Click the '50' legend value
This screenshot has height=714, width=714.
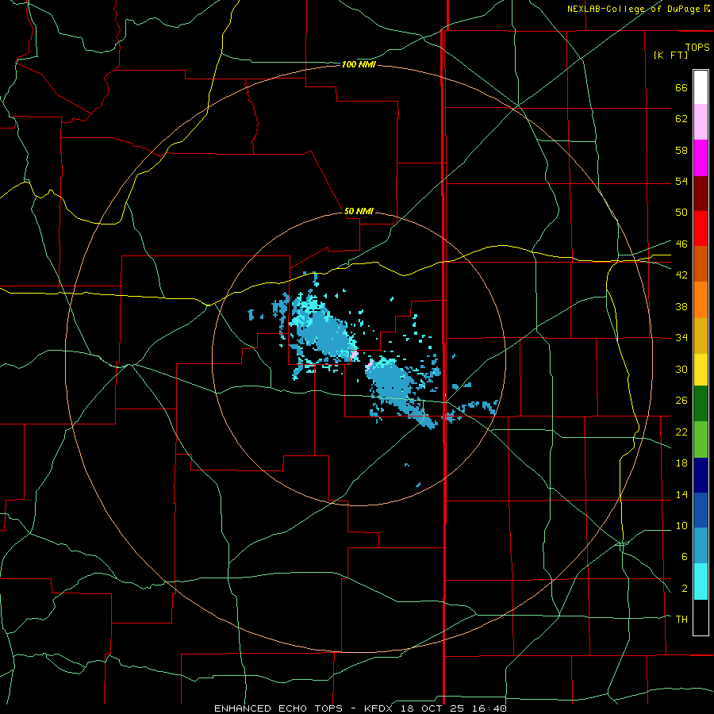point(681,212)
